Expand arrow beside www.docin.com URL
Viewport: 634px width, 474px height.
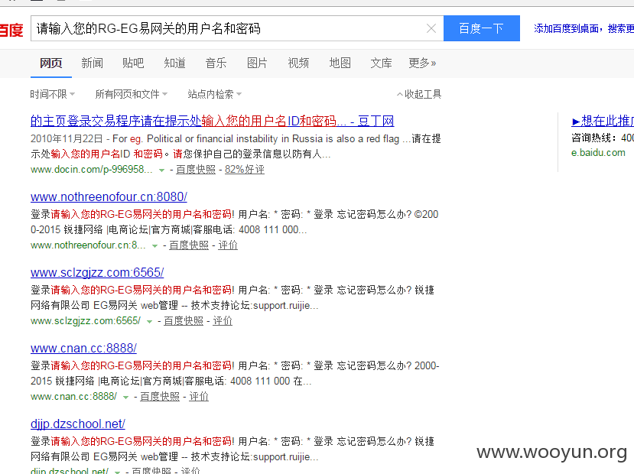[x=161, y=170]
